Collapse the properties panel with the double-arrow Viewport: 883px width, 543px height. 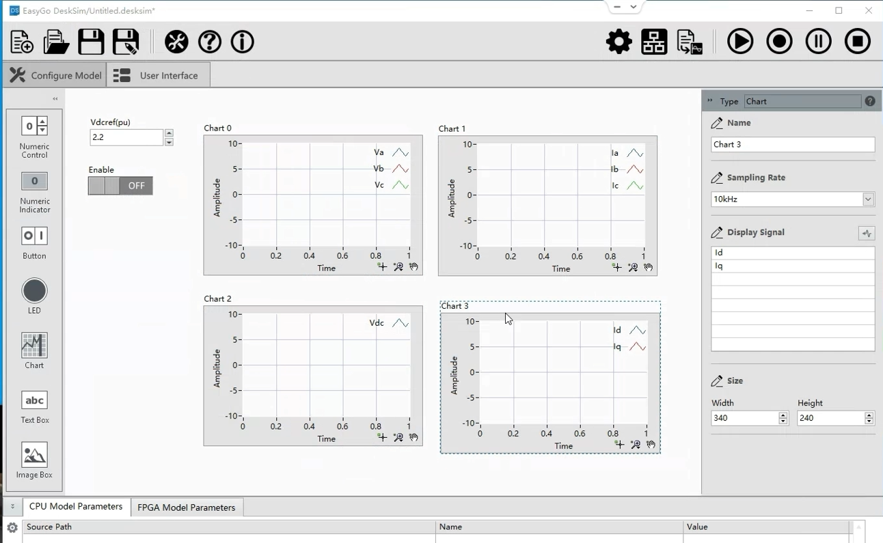pos(709,101)
